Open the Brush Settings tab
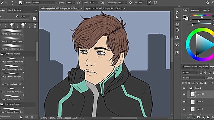Screen dimensions: 214x120 click(15, 10)
